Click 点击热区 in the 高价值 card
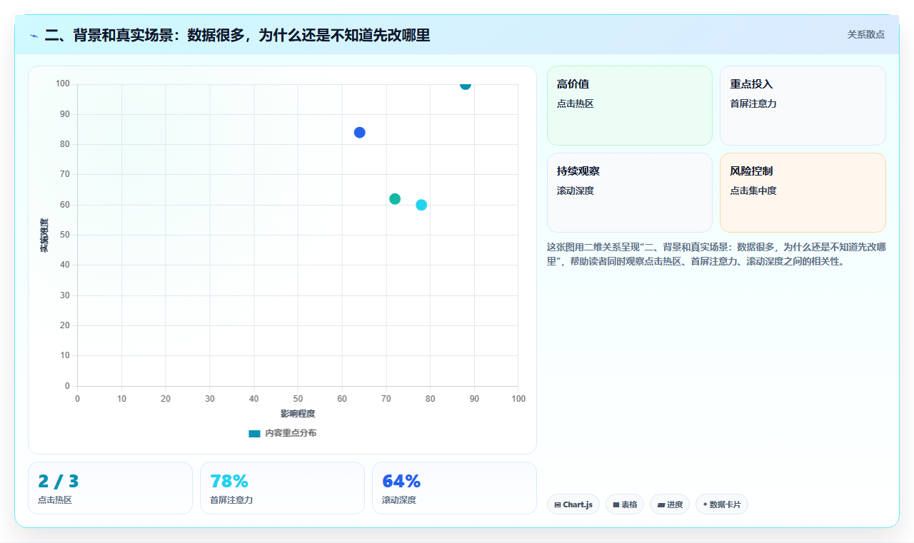Image resolution: width=914 pixels, height=543 pixels. click(x=576, y=103)
